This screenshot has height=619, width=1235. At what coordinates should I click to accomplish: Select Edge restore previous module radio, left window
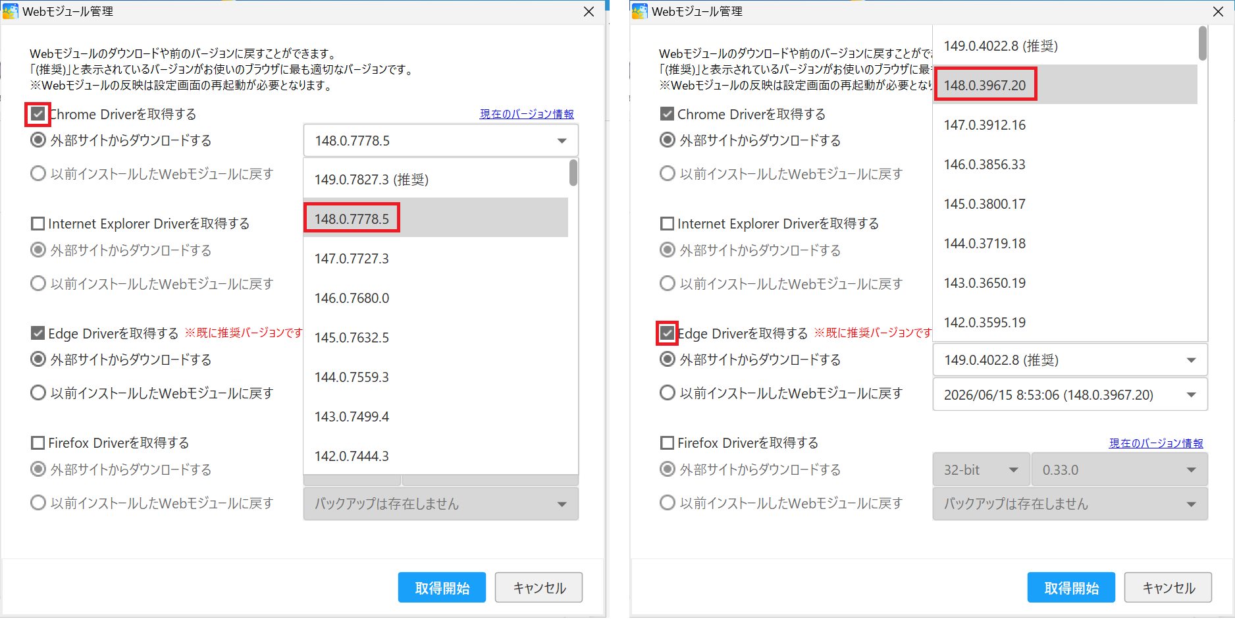click(38, 393)
